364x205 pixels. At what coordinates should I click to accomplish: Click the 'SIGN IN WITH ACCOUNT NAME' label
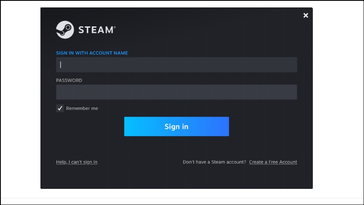[92, 53]
